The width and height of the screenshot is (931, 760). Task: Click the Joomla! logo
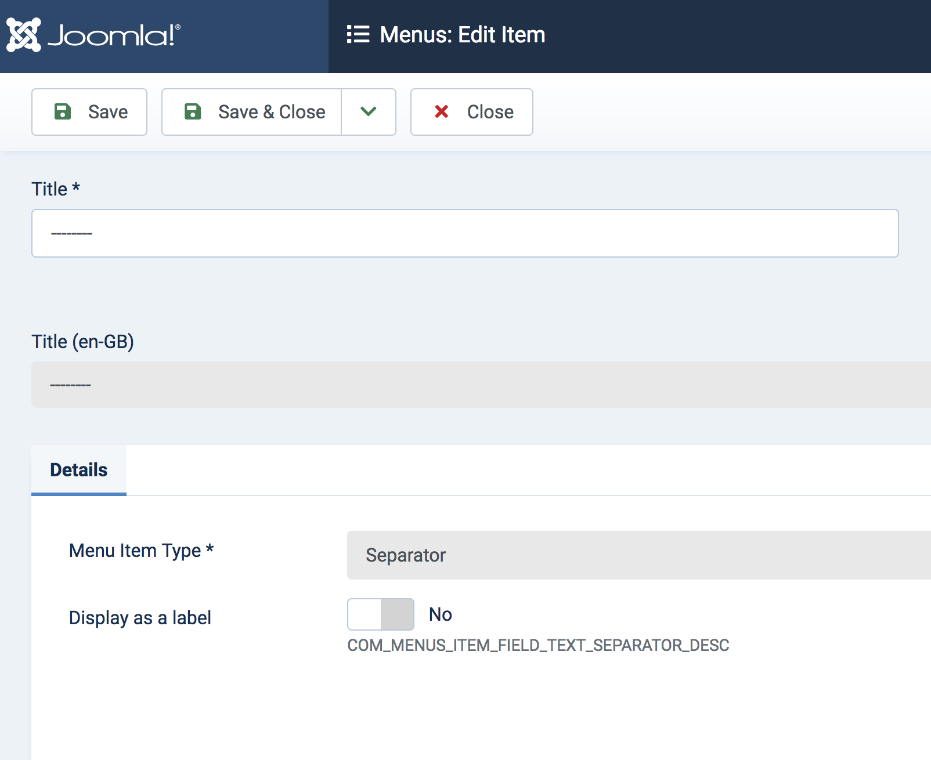point(93,35)
